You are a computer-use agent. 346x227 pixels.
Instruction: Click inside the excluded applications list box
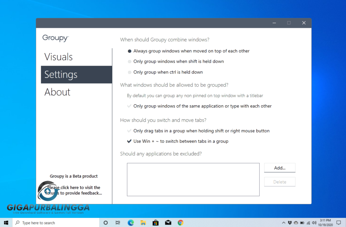(x=193, y=179)
